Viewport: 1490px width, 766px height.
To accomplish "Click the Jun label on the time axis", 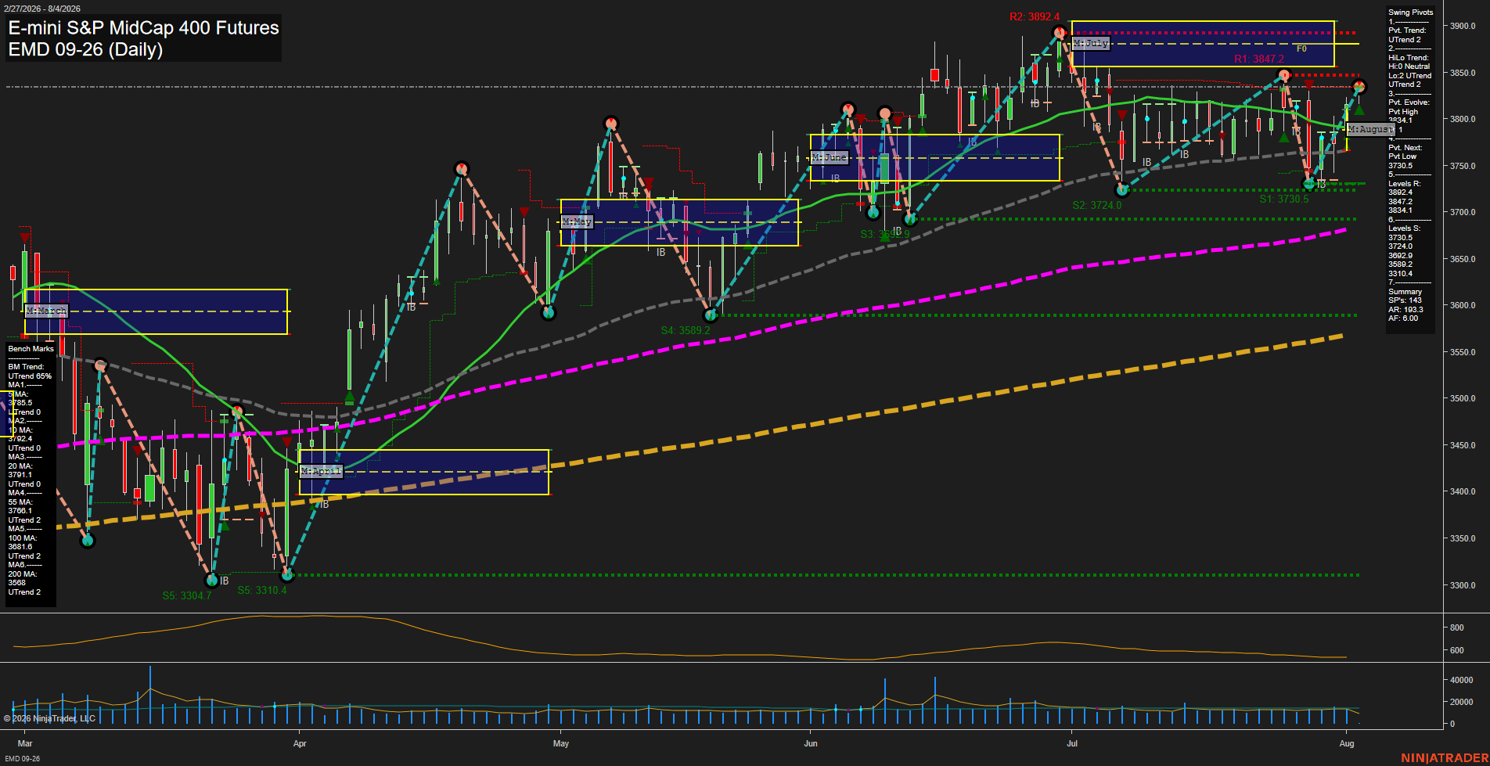I will click(x=811, y=743).
